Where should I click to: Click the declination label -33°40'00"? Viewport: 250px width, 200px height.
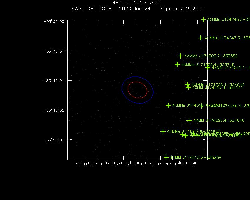coord(55,81)
